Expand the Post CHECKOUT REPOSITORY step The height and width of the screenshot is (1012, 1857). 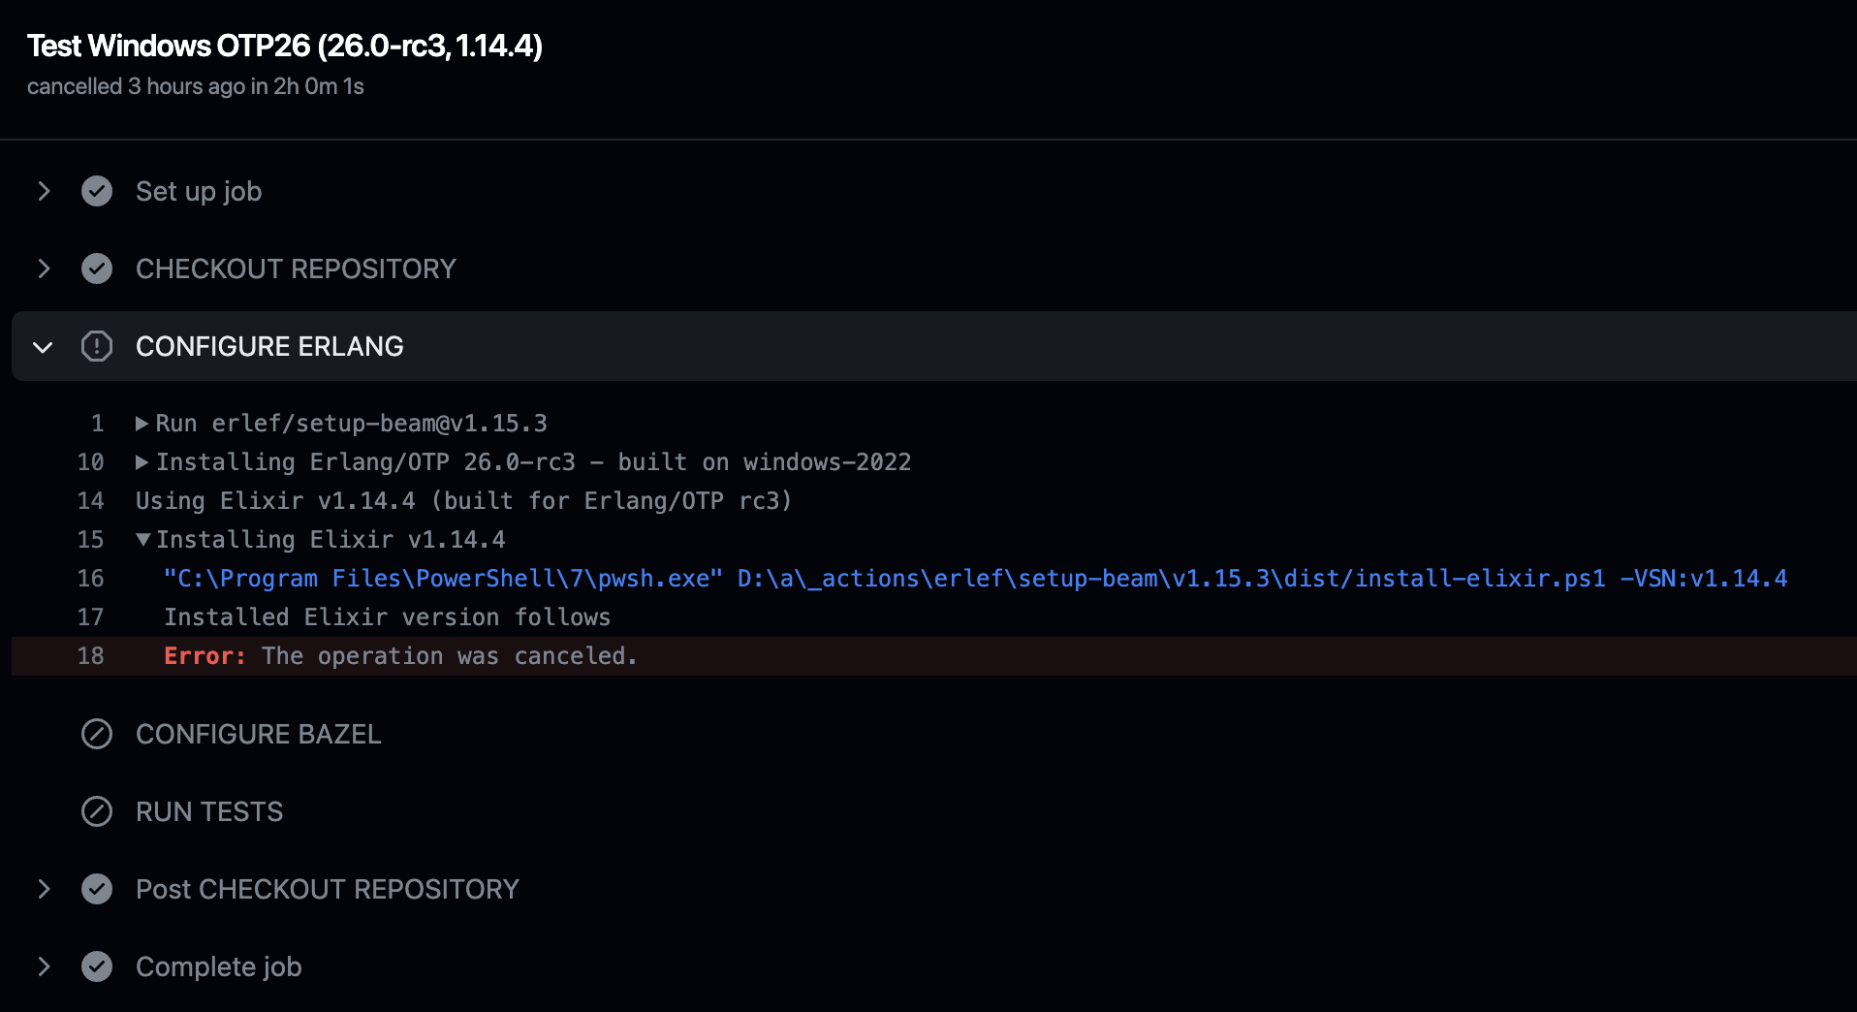43,889
